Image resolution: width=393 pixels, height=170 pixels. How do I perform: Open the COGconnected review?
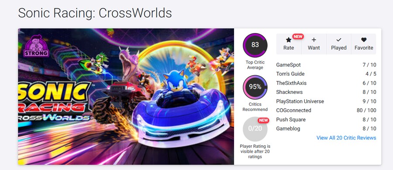coord(326,110)
